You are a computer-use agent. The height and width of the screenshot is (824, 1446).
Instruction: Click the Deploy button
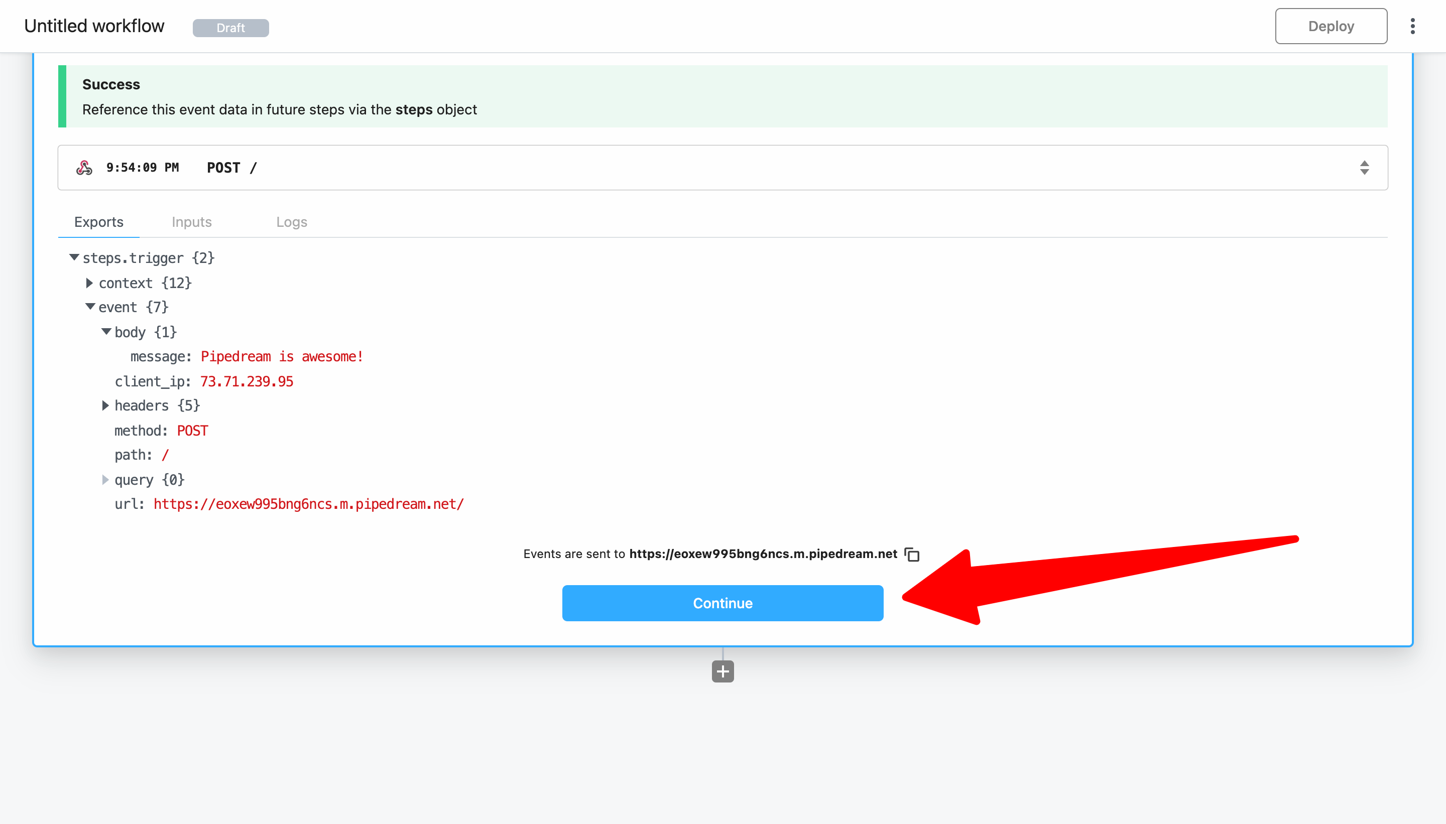point(1331,26)
